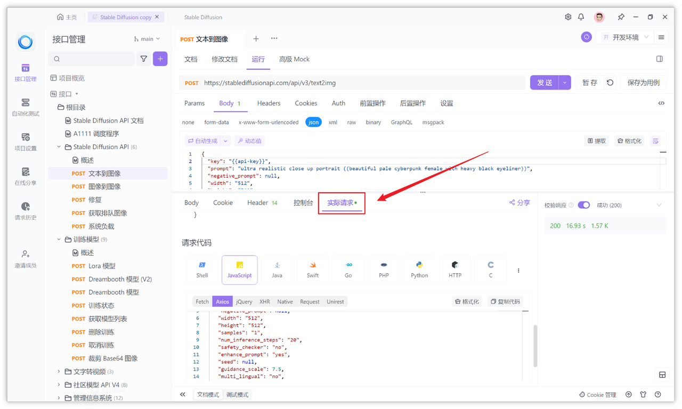Screen dimensions: 682x409
Task: Click the 复制代码 button
Action: [505, 301]
